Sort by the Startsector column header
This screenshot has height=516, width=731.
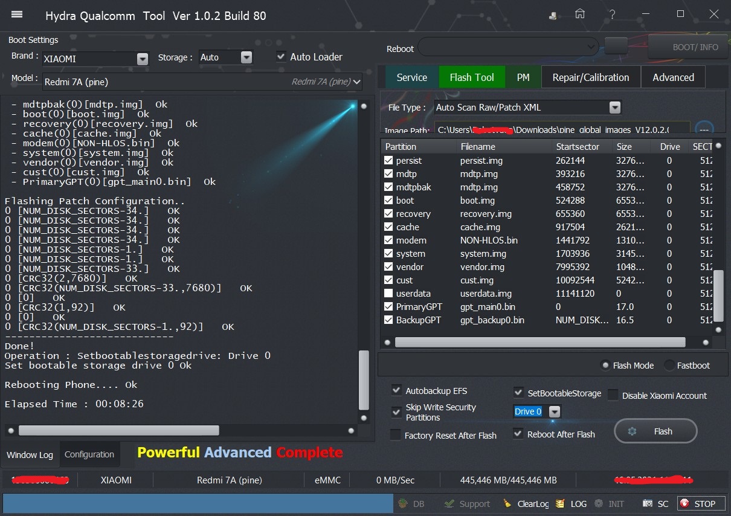point(582,147)
